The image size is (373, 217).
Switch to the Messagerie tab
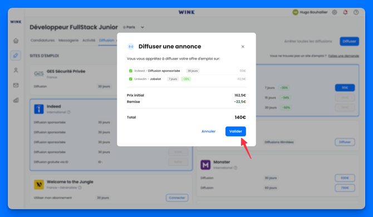click(68, 40)
